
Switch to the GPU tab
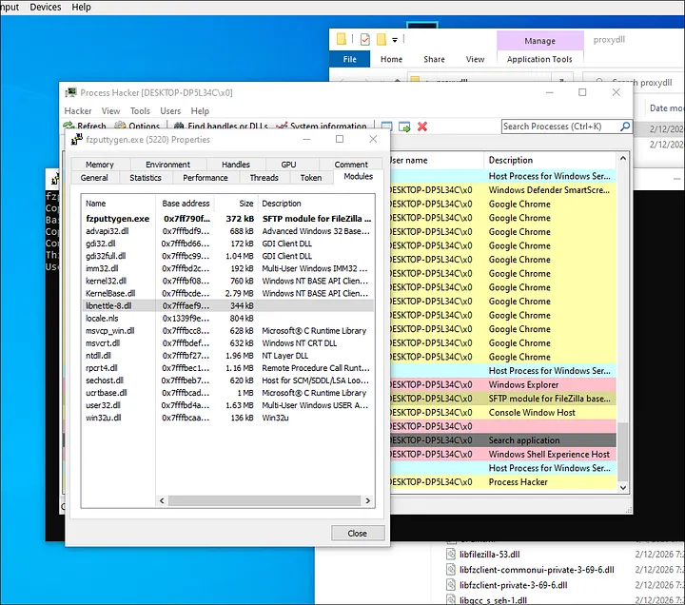tap(288, 165)
